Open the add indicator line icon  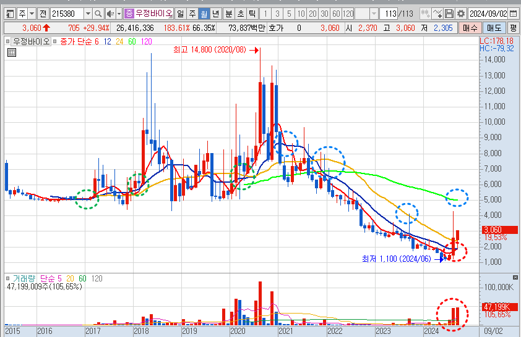[437, 14]
